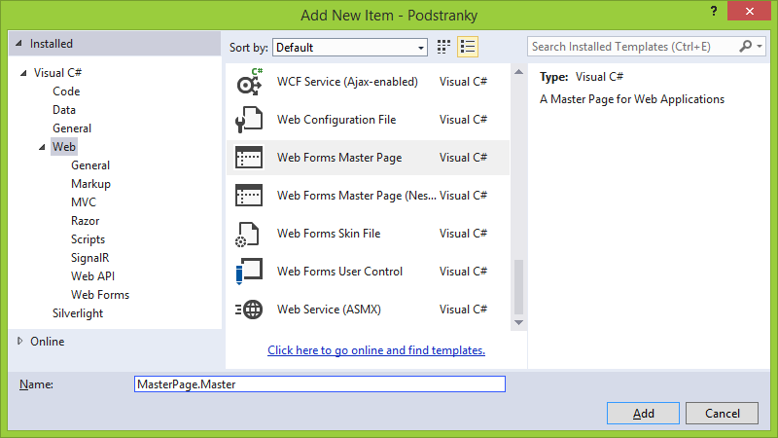Choose Web Service (ASMX) template
This screenshot has height=438, width=778.
(x=368, y=310)
